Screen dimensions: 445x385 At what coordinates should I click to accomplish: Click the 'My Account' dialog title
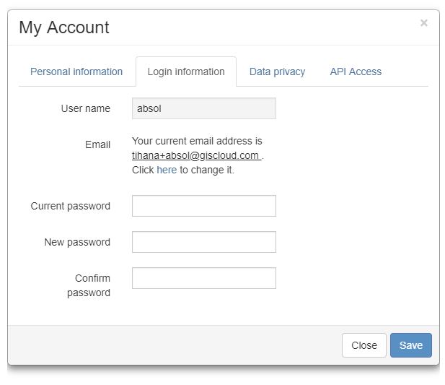click(x=64, y=27)
